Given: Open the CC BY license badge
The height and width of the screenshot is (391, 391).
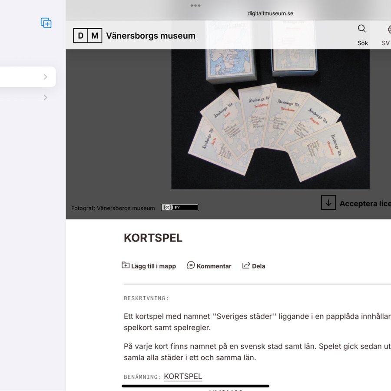Looking at the screenshot, I should pyautogui.click(x=180, y=208).
